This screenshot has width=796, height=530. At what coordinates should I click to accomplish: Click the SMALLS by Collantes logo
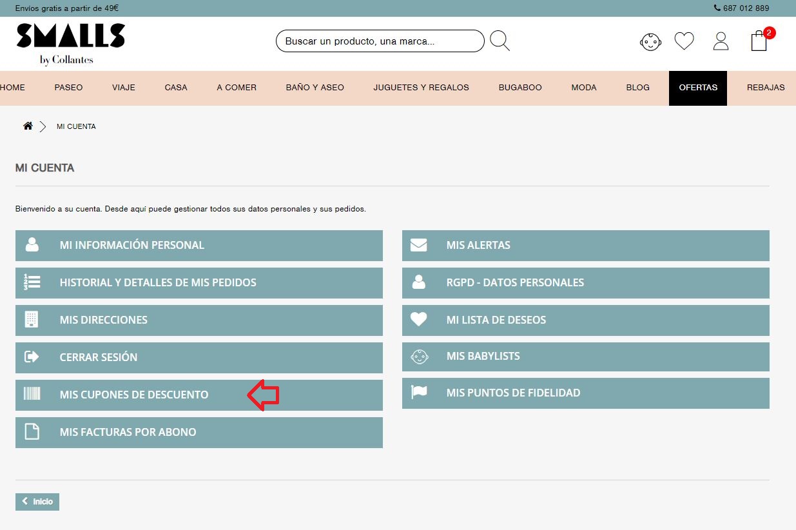[70, 43]
